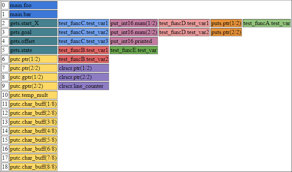Select the putc.char_buff(4/8) cell

tap(33, 131)
